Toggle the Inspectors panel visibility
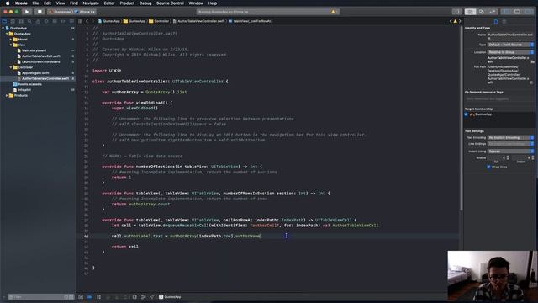Screen dimensions: 538x303 click(528, 12)
